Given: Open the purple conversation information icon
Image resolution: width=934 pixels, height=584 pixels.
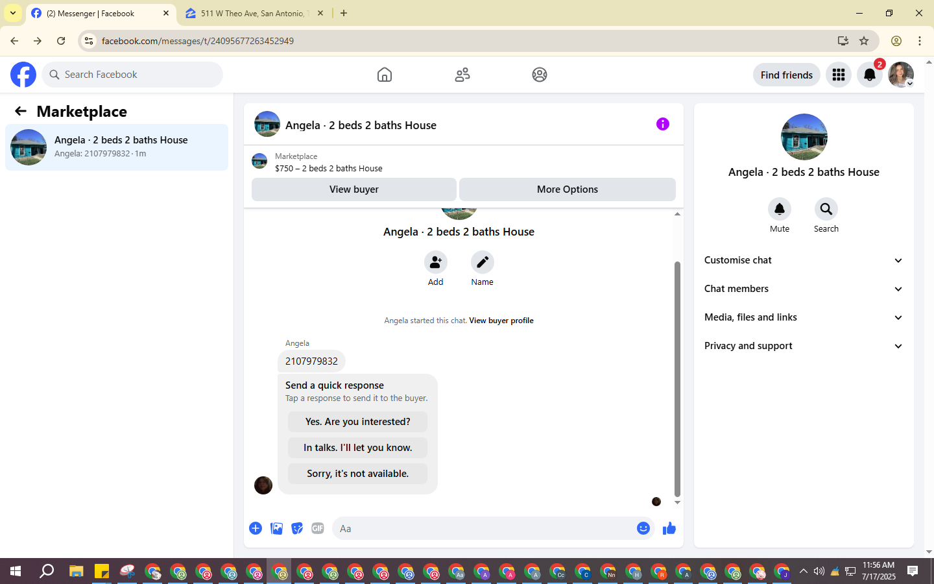Looking at the screenshot, I should (662, 124).
